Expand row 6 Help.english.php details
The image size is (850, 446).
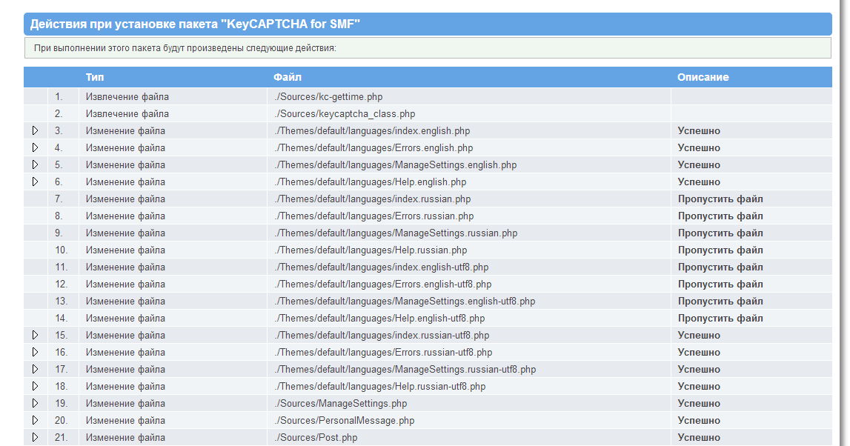(x=36, y=182)
